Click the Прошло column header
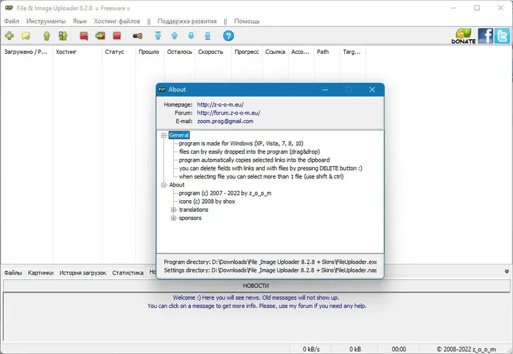This screenshot has height=354, width=513. 149,52
